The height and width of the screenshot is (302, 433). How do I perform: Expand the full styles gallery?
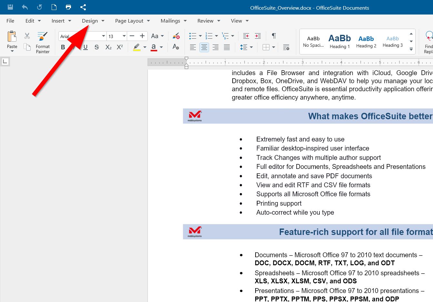tap(411, 49)
